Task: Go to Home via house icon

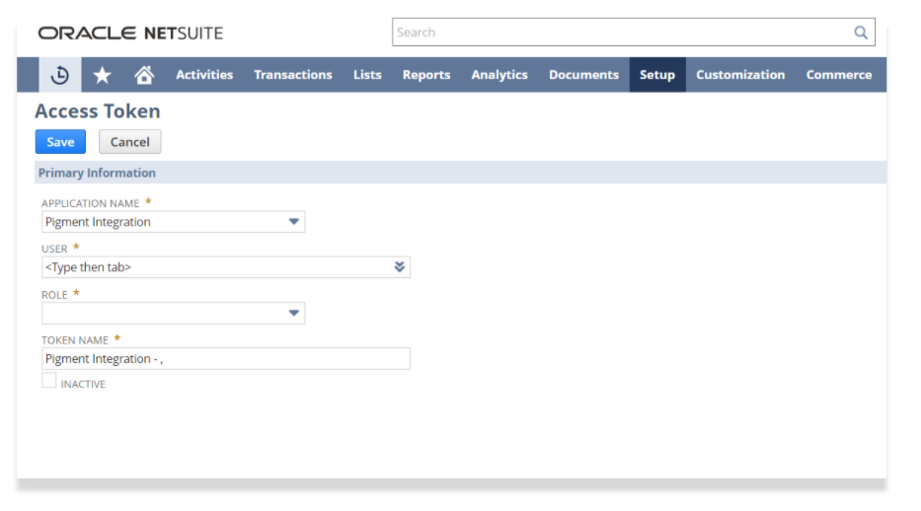Action: point(144,75)
